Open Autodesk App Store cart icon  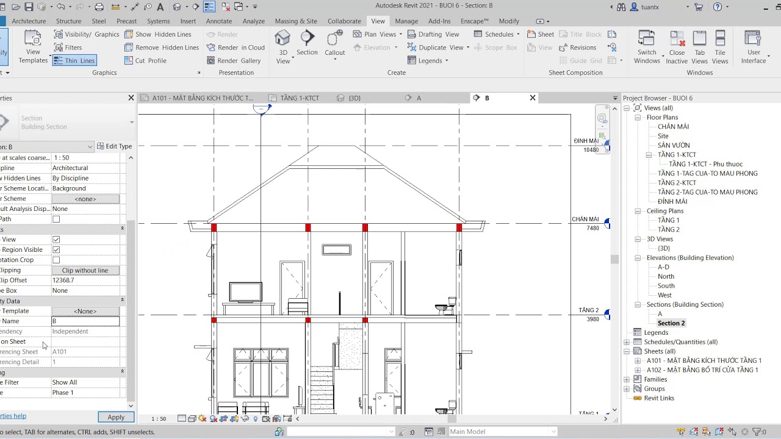pos(699,7)
